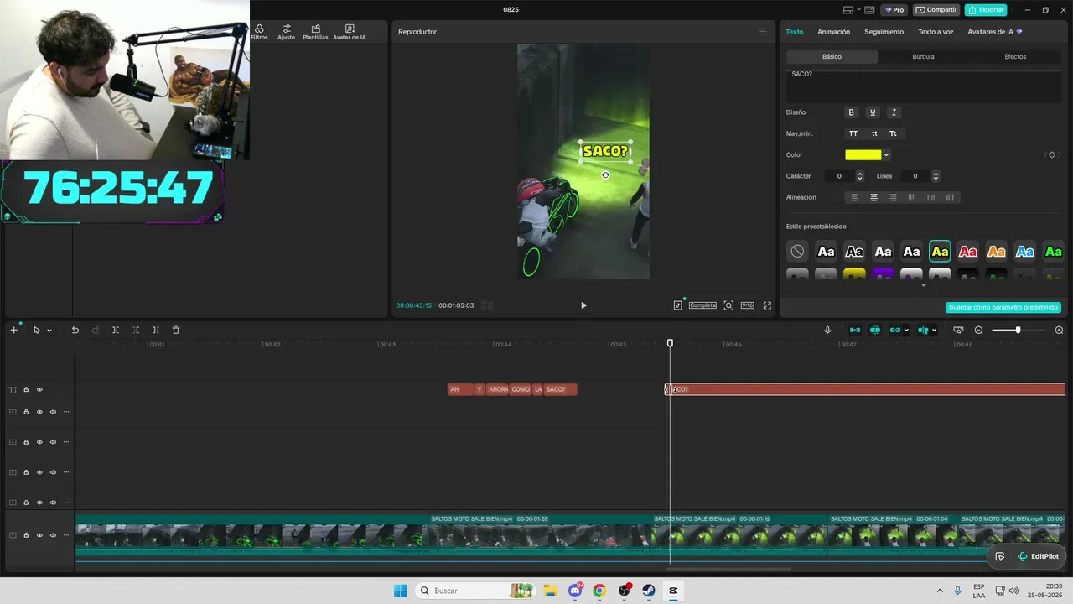This screenshot has width=1073, height=604.
Task: Open the Avatares de IA tab
Action: coord(995,32)
